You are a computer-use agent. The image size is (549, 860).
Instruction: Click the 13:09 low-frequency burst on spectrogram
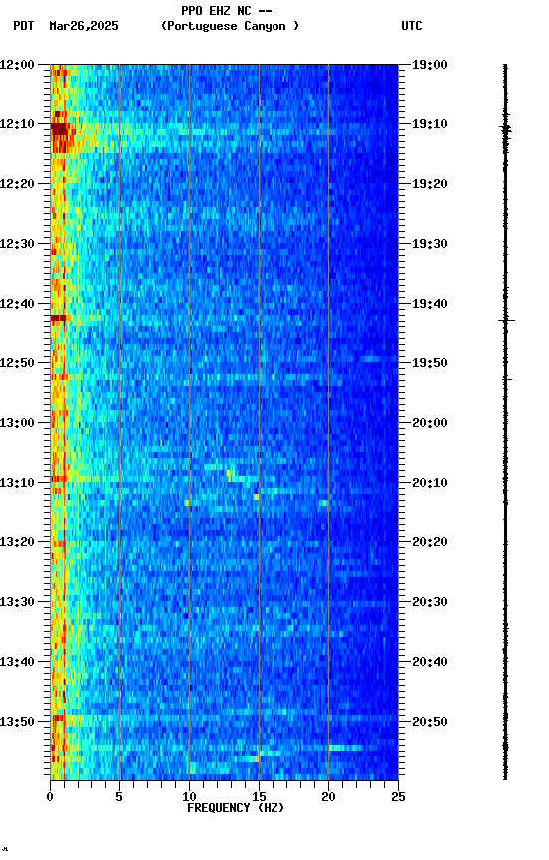click(x=58, y=479)
